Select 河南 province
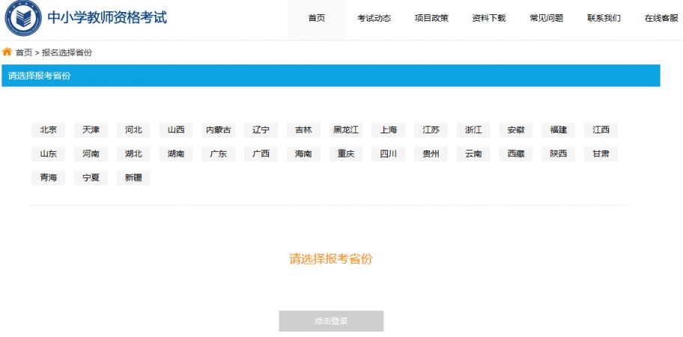The width and height of the screenshot is (683, 337). (91, 154)
